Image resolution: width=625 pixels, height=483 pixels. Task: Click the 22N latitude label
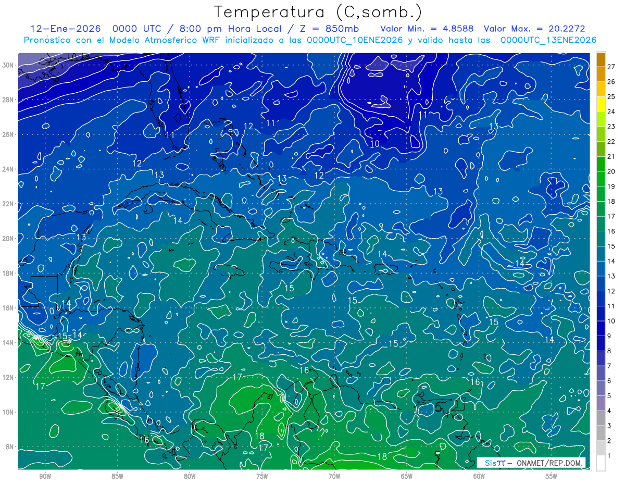[8, 204]
